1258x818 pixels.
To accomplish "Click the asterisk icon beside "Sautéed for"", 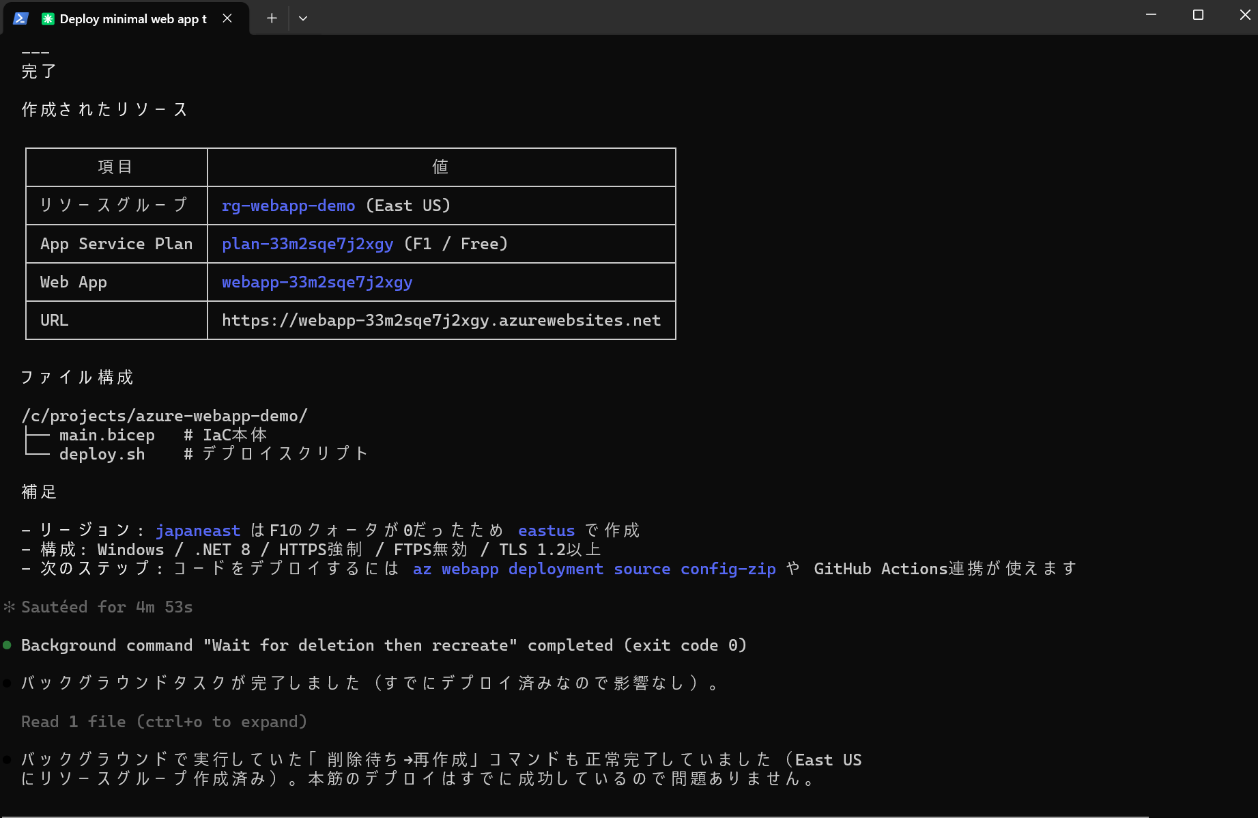I will 10,607.
